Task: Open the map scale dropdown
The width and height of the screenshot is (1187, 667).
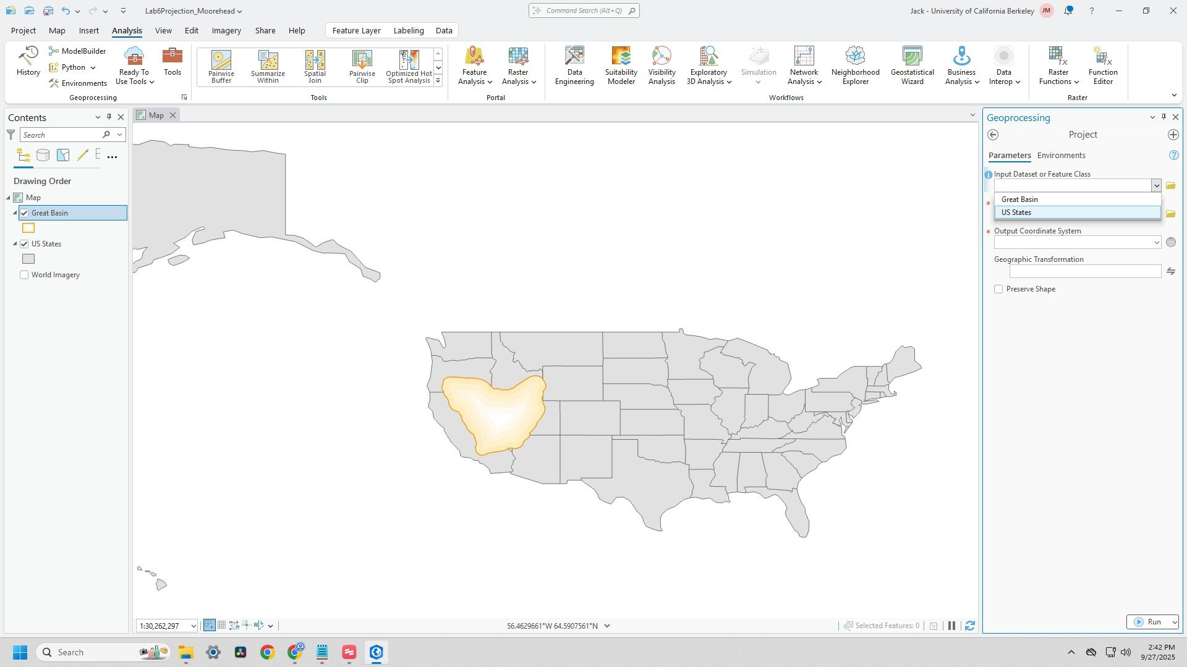Action: [193, 626]
